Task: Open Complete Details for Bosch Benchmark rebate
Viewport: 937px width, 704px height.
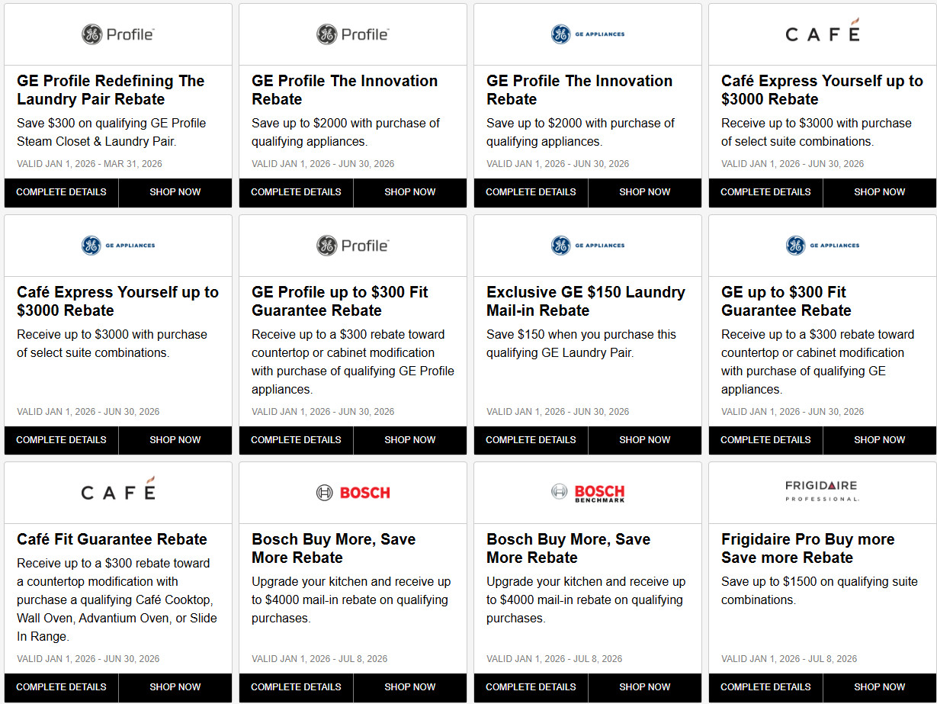Action: tap(531, 687)
